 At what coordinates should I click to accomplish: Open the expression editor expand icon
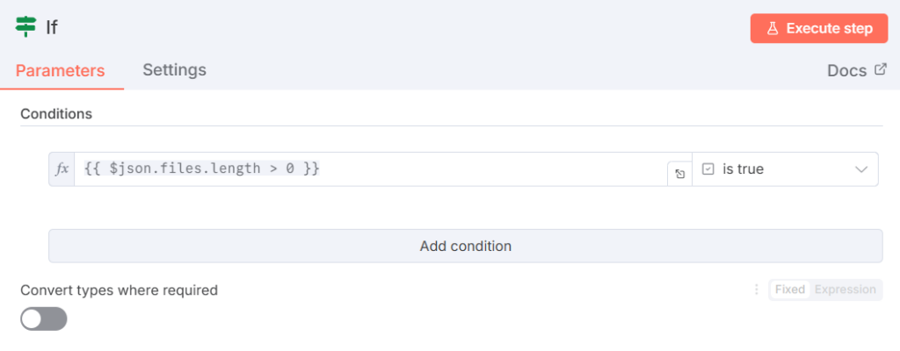[679, 174]
